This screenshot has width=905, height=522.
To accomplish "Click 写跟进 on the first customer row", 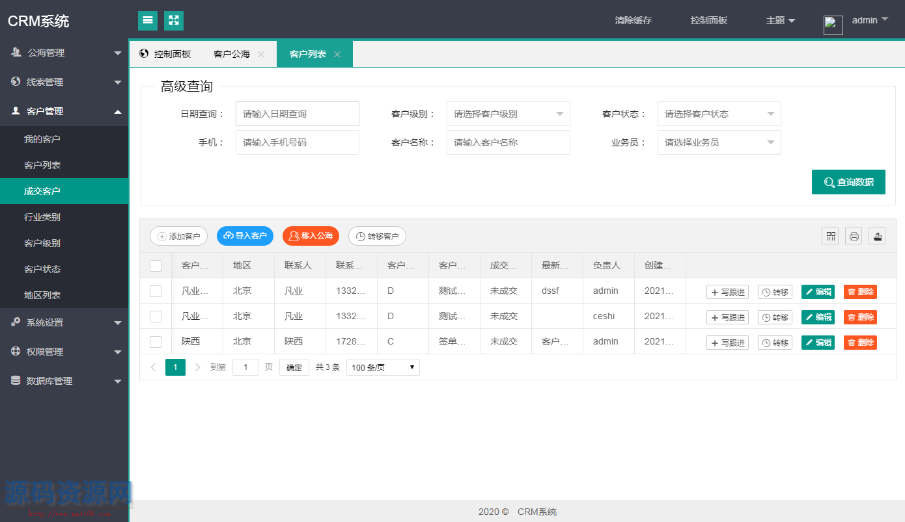I will [727, 291].
